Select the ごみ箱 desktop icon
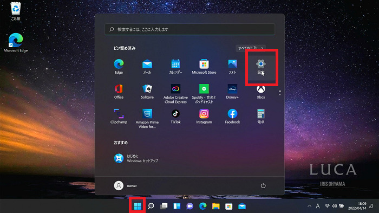379x213 pixels. coord(16,11)
